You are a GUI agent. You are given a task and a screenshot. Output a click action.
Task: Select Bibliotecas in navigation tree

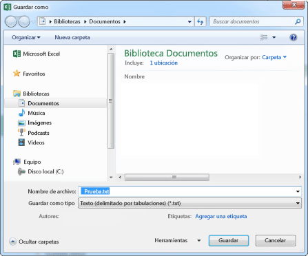click(36, 94)
